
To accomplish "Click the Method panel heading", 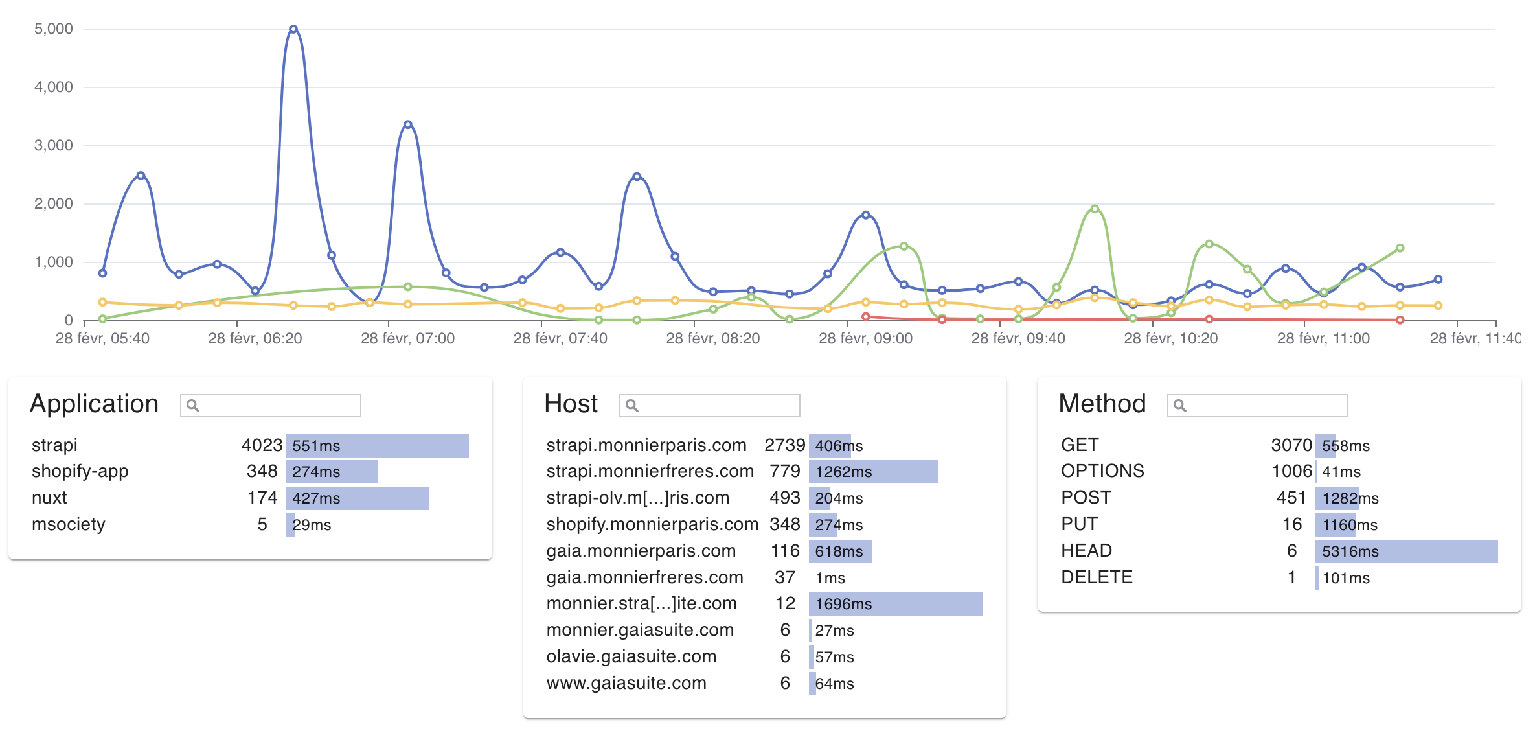I will coord(1102,404).
